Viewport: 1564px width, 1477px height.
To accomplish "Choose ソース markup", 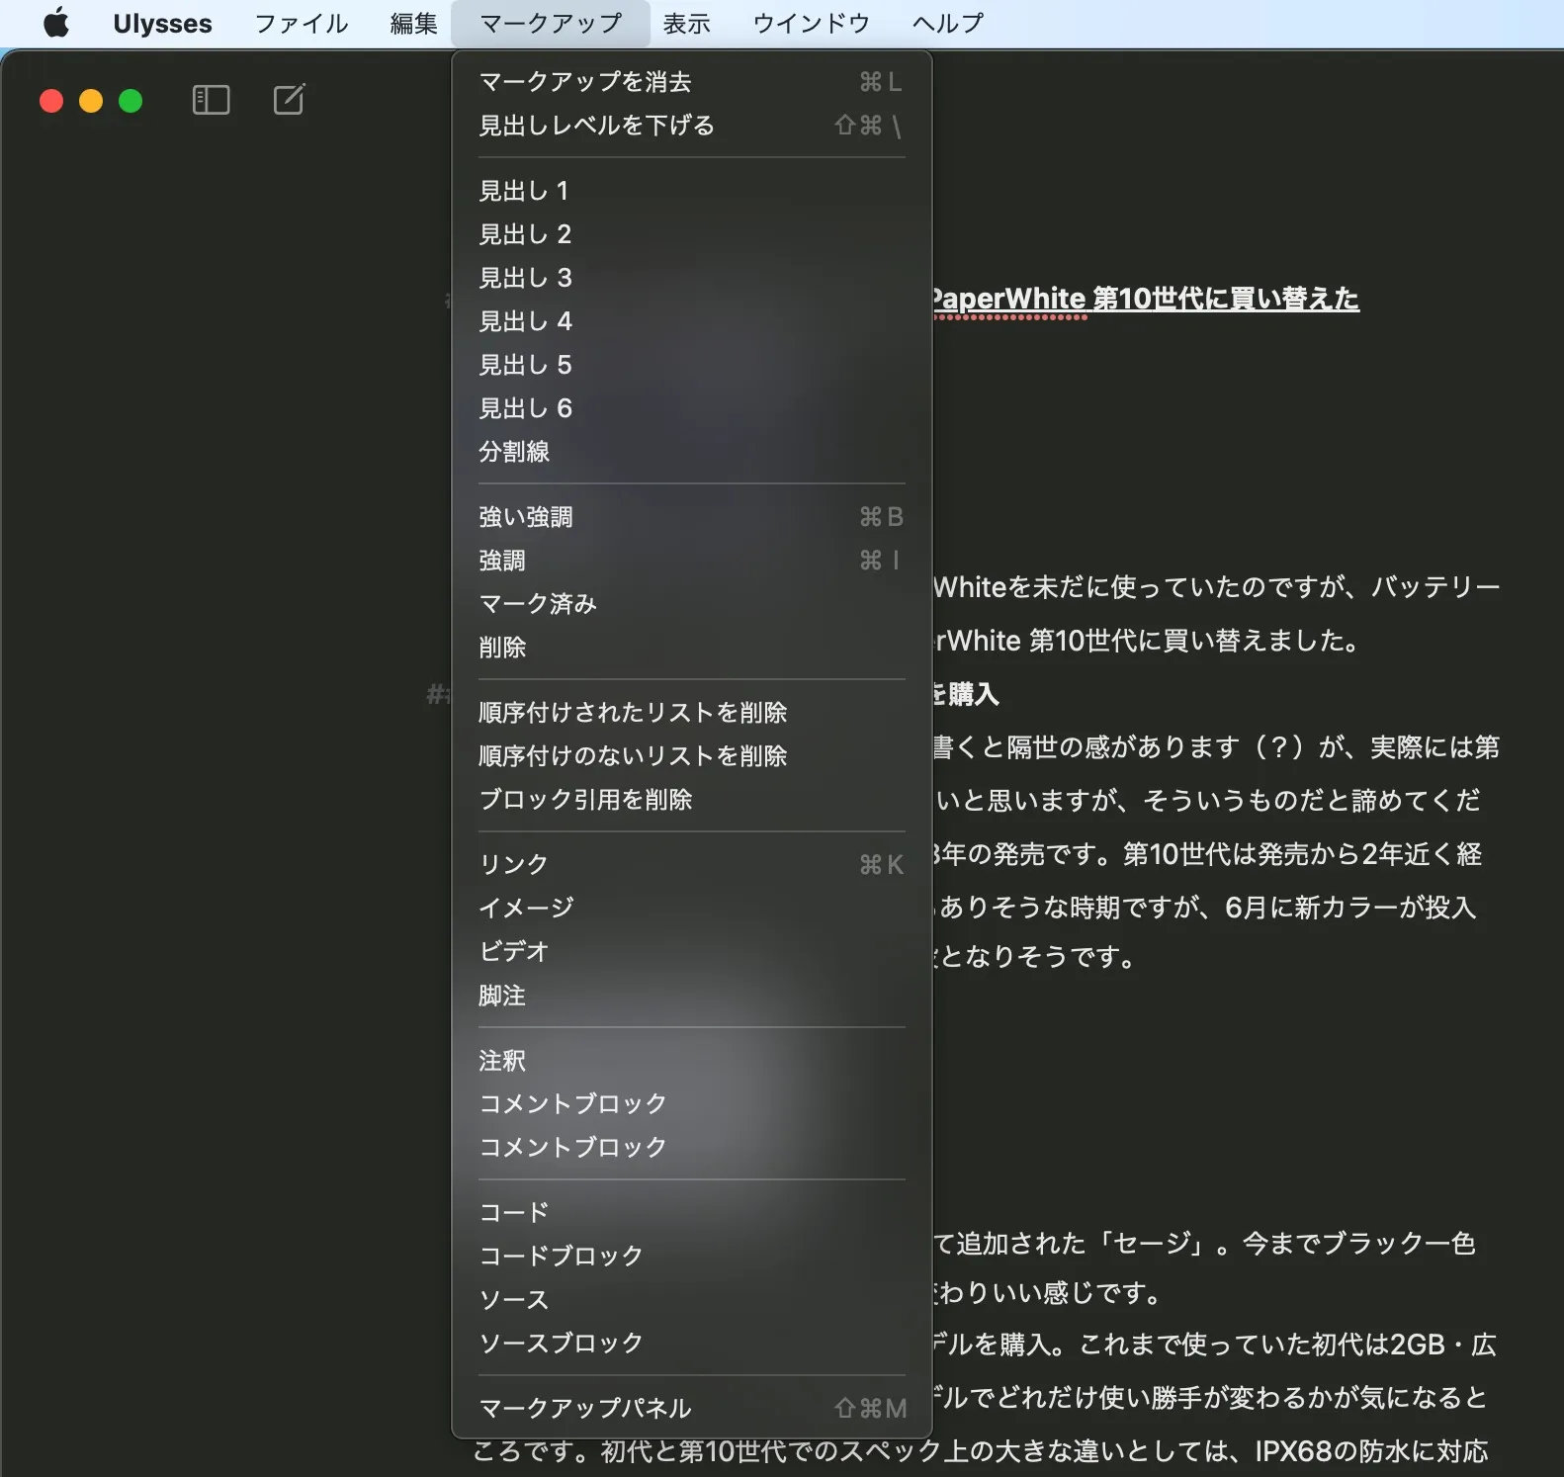I will 691,1300.
